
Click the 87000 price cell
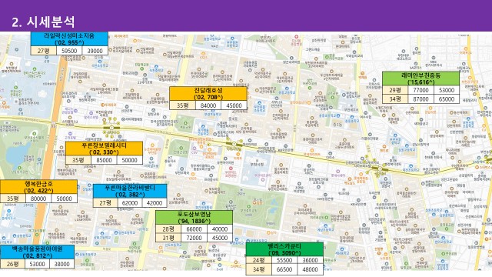421,99
